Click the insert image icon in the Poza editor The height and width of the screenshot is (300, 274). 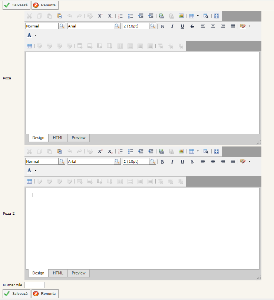point(181,16)
